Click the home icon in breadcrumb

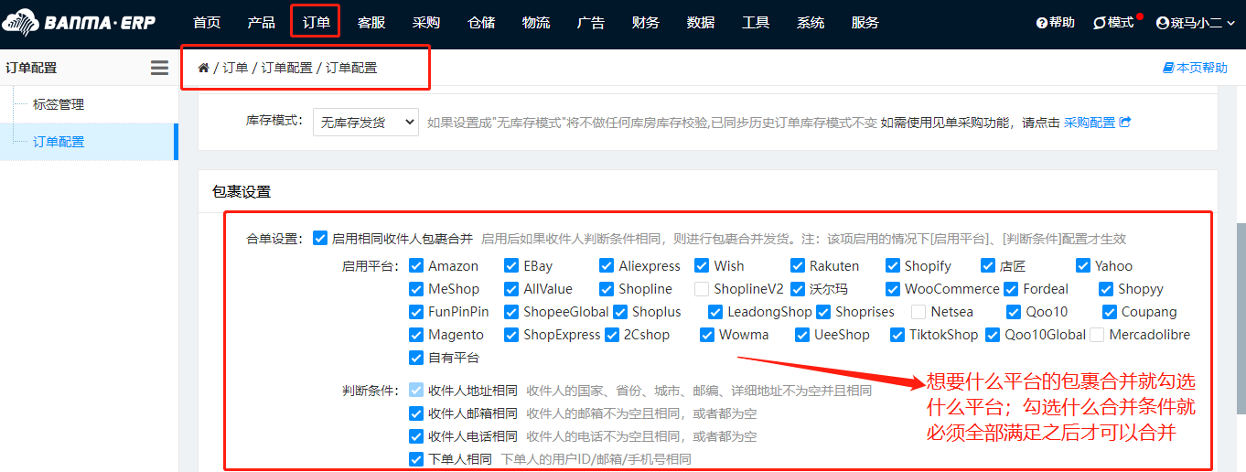(203, 68)
